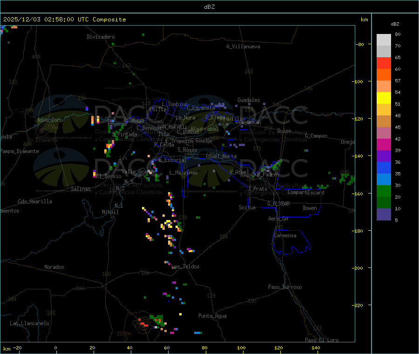419x354 pixels.
Task: Click the Punta_Agua label
Action: pos(212,316)
